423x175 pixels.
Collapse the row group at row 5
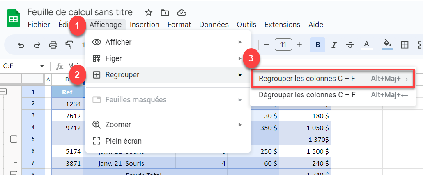coord(14,139)
